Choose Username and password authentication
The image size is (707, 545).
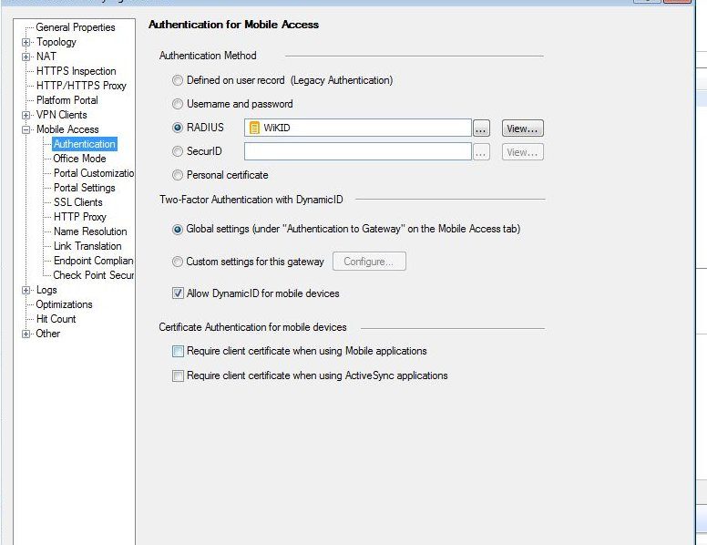click(x=178, y=104)
